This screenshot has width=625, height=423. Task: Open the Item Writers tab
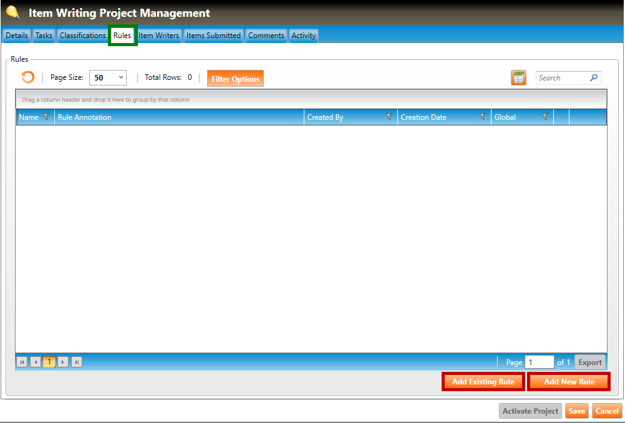point(159,36)
